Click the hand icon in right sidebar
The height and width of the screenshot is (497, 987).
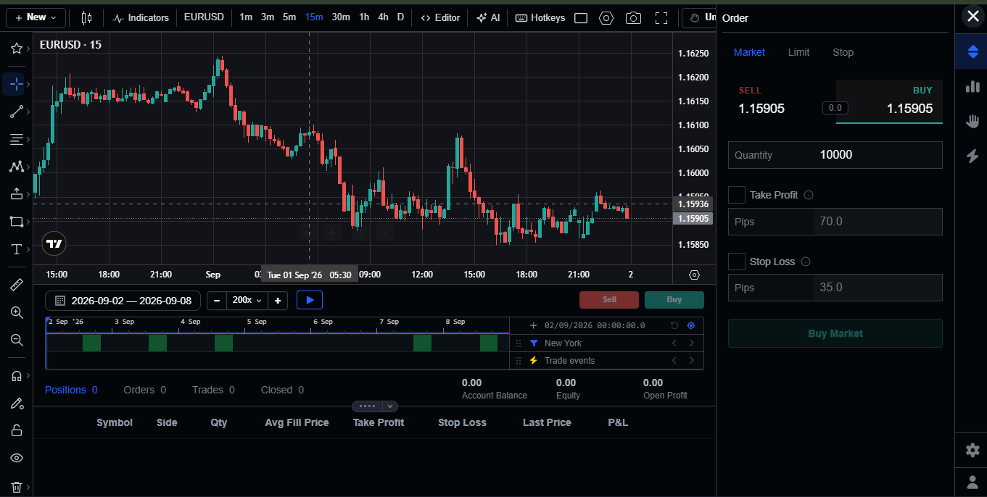[972, 121]
